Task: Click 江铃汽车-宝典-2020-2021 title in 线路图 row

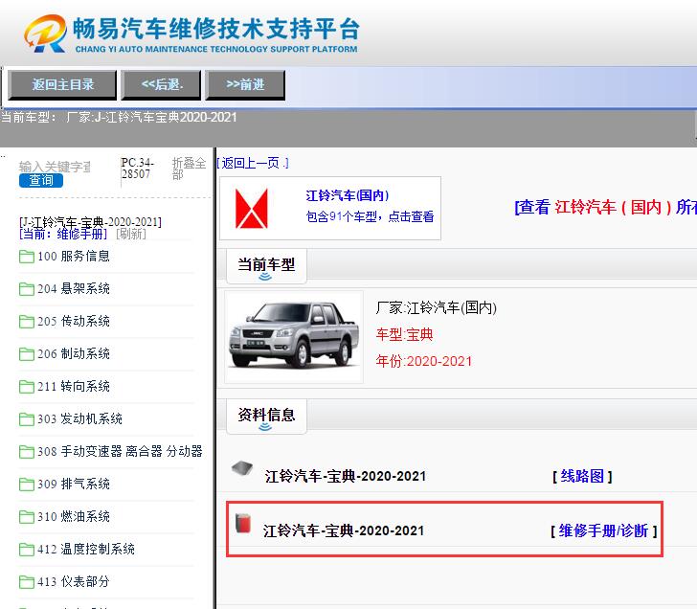Action: (346, 477)
